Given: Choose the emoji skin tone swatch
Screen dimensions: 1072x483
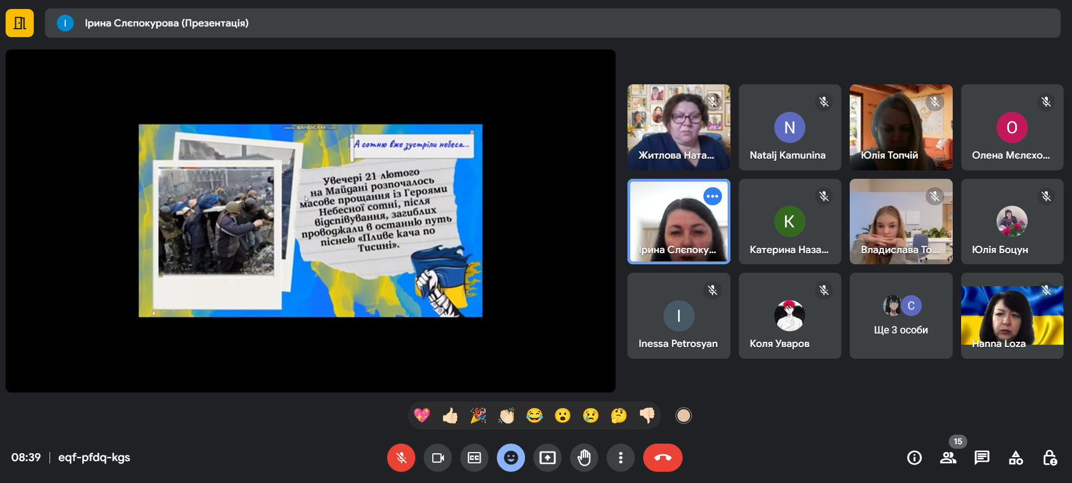Looking at the screenshot, I should tap(683, 416).
